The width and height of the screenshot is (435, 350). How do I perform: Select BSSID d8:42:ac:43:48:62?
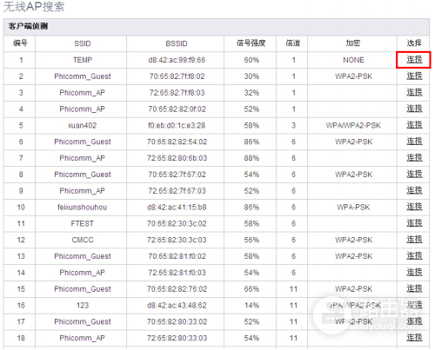pos(177,306)
